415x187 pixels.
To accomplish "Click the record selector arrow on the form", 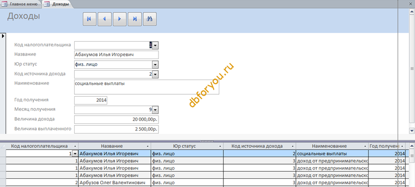I will tap(3, 36).
